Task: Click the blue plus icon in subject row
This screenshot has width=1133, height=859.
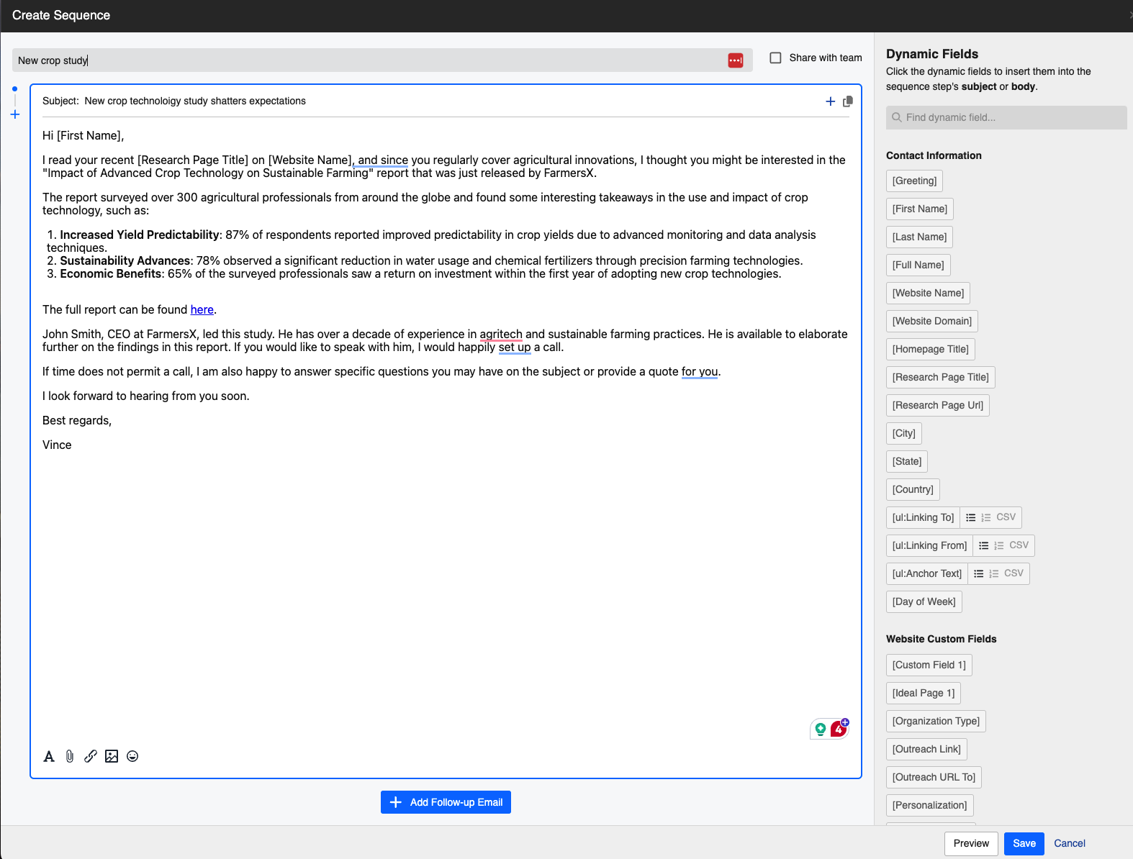Action: pos(830,101)
